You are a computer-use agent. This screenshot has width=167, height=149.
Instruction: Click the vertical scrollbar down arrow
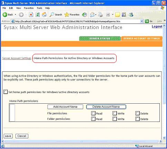164,138
